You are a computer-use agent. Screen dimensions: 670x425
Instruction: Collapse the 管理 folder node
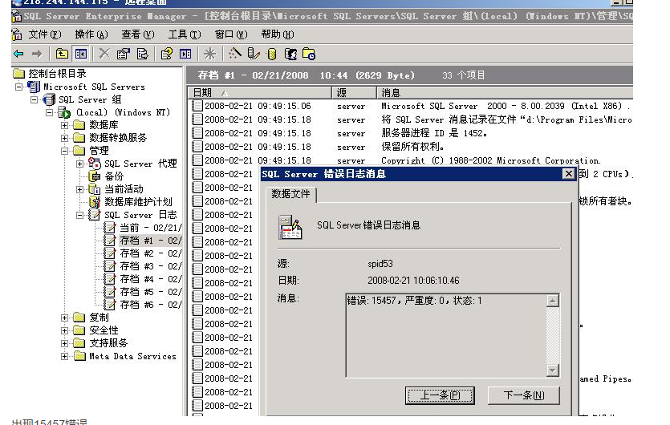coord(65,151)
